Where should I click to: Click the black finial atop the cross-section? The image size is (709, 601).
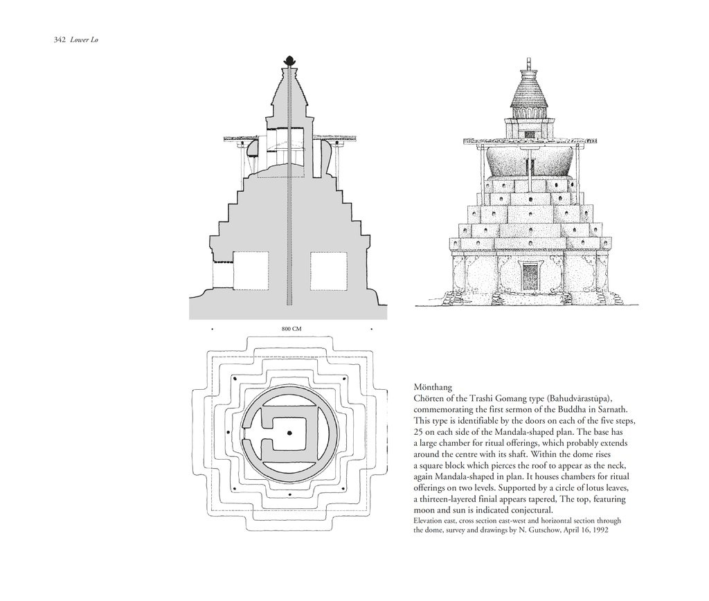click(x=289, y=61)
